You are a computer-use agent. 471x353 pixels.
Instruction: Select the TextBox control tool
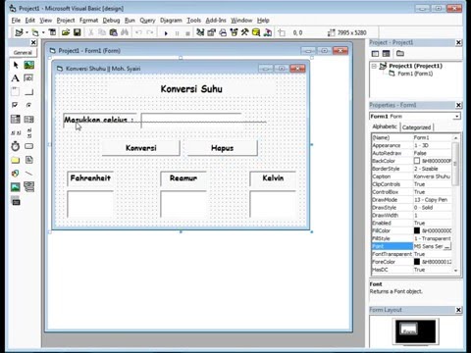coord(28,78)
